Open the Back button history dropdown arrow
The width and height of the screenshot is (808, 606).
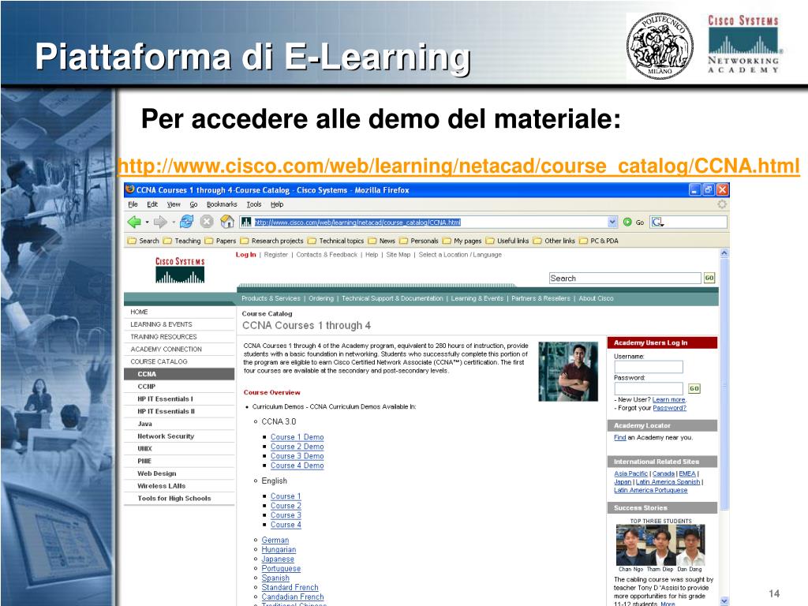[x=147, y=223]
